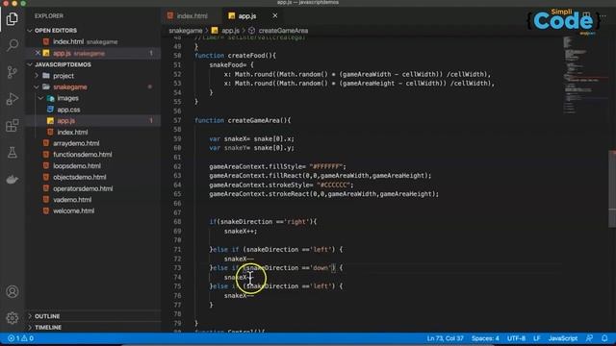
Task: Click the feedback icon in status bar
Action: [x=589, y=338]
